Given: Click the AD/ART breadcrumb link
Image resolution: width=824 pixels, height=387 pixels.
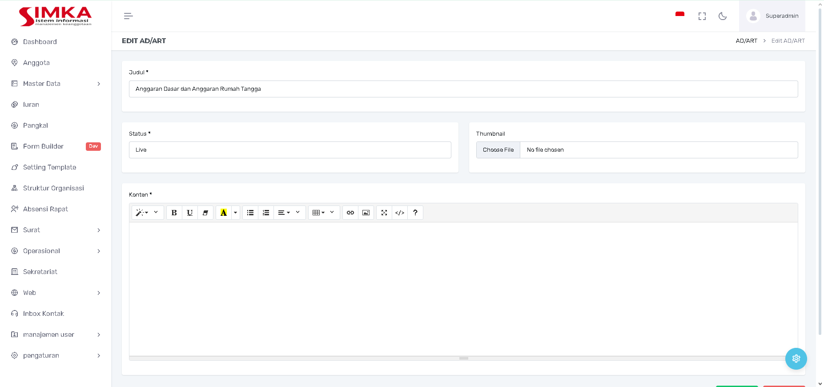Looking at the screenshot, I should click(x=746, y=41).
